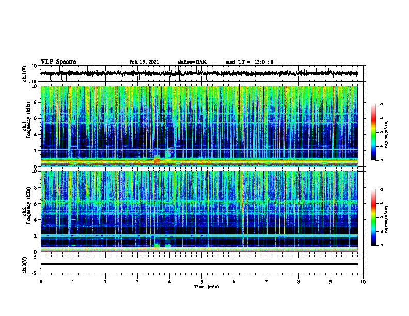Click lower colorbar 'log(PSD)(V²/Hz)' label
This screenshot has width=409, height=316.
[x=387, y=220]
